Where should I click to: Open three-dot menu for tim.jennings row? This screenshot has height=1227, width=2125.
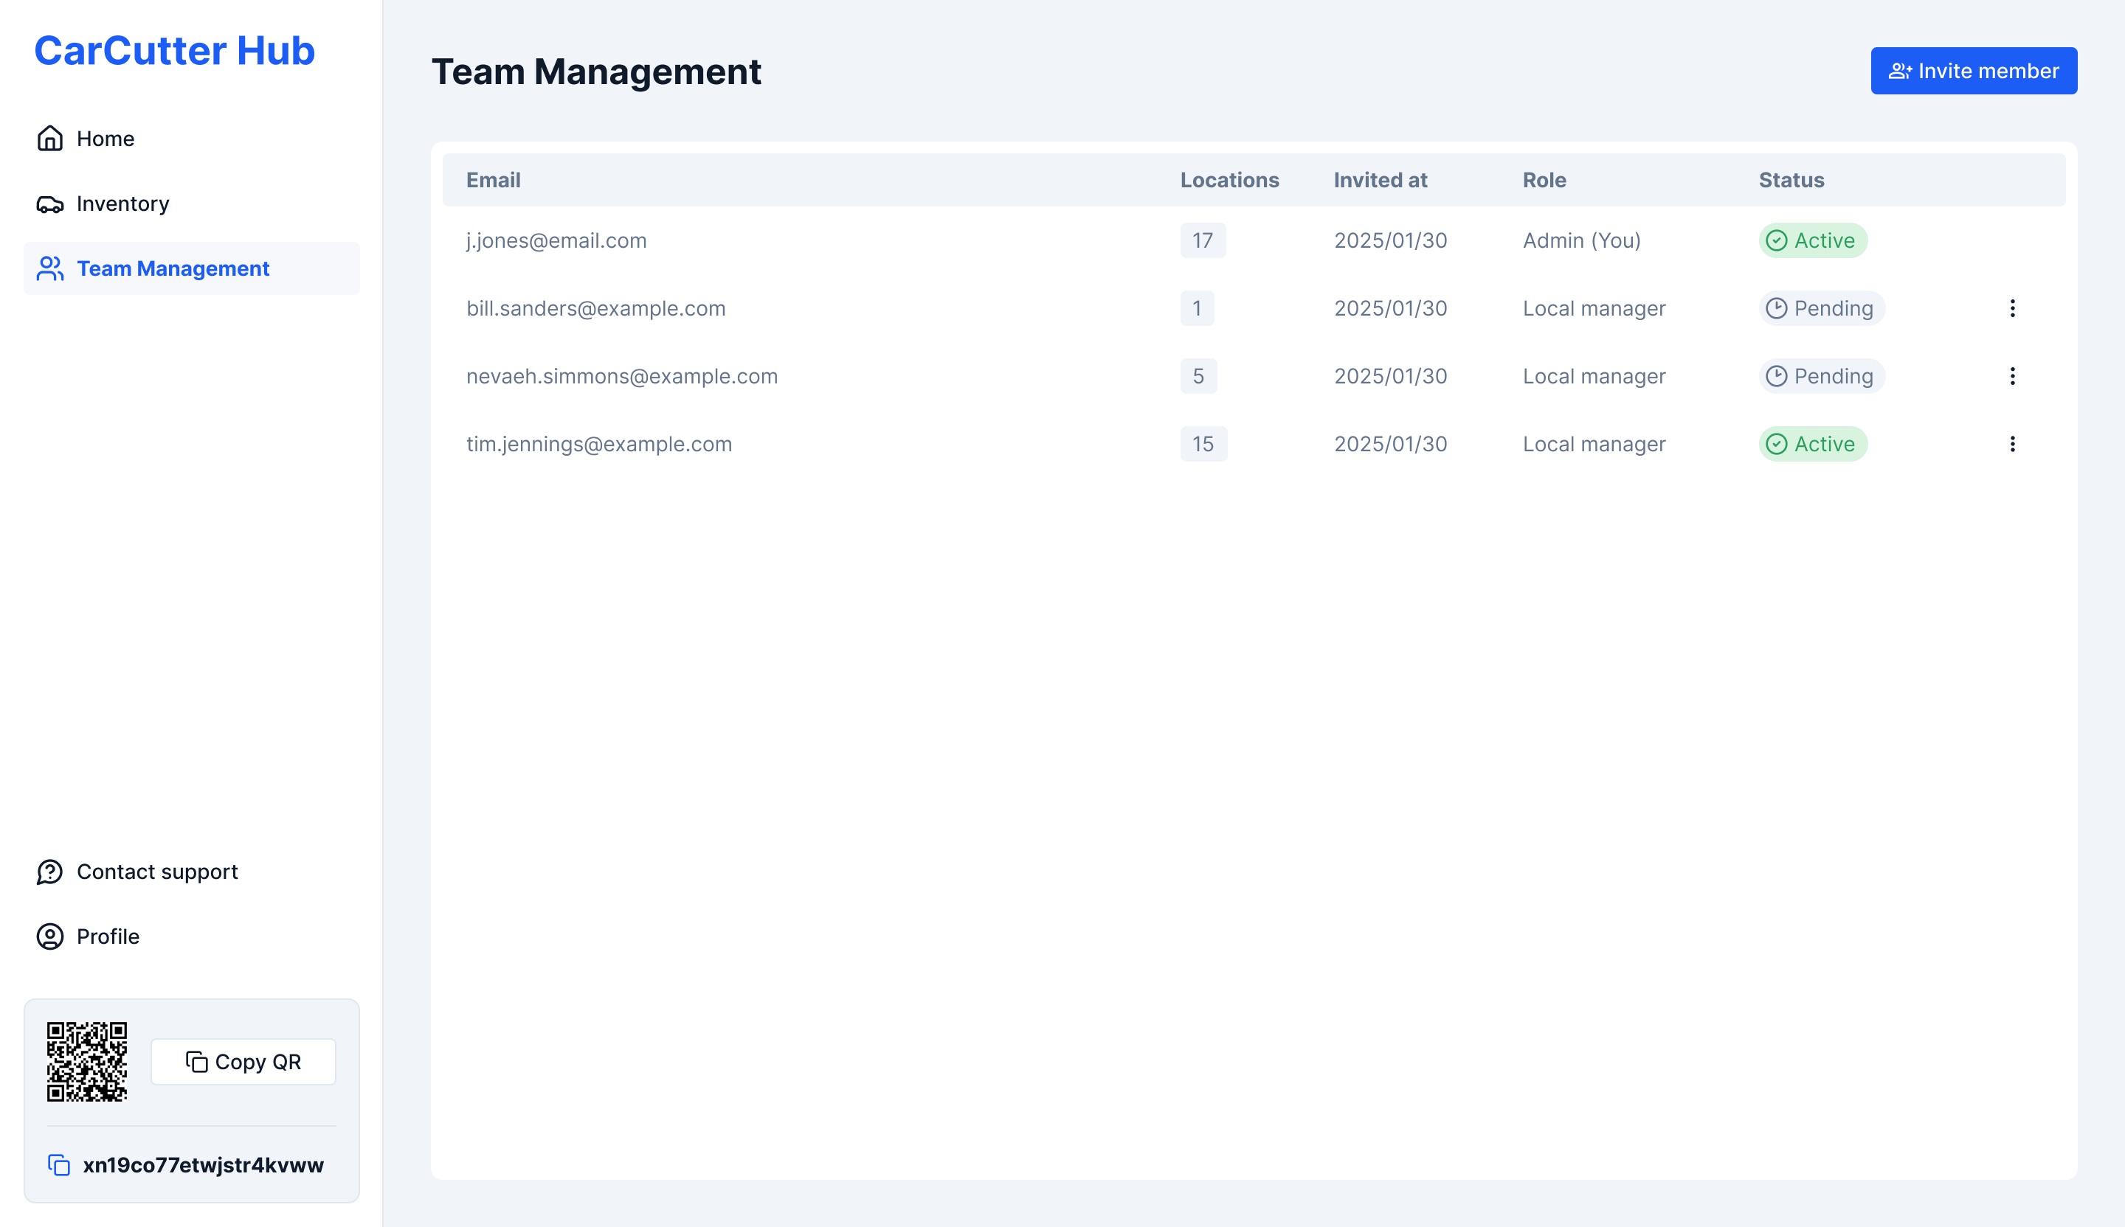coord(2013,444)
